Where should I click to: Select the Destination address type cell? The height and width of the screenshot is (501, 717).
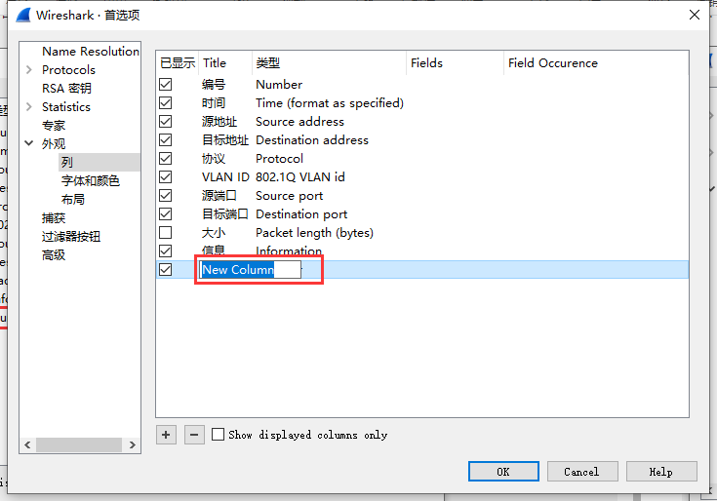click(x=312, y=139)
